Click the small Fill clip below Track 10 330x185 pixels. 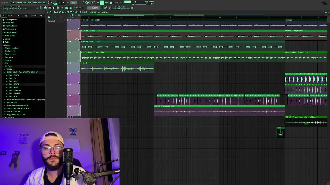280,132
